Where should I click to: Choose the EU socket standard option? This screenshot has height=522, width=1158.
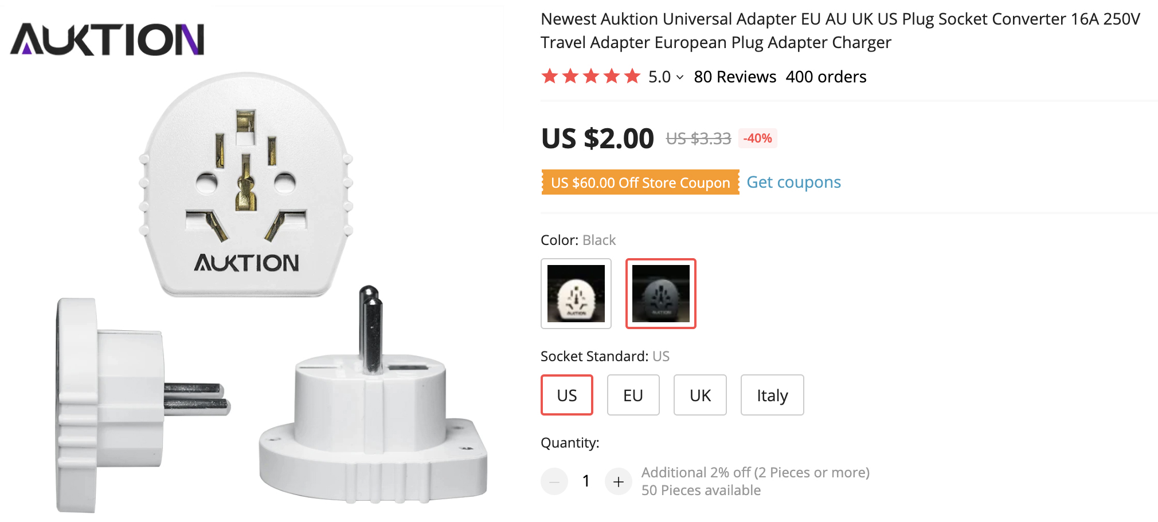pyautogui.click(x=633, y=395)
